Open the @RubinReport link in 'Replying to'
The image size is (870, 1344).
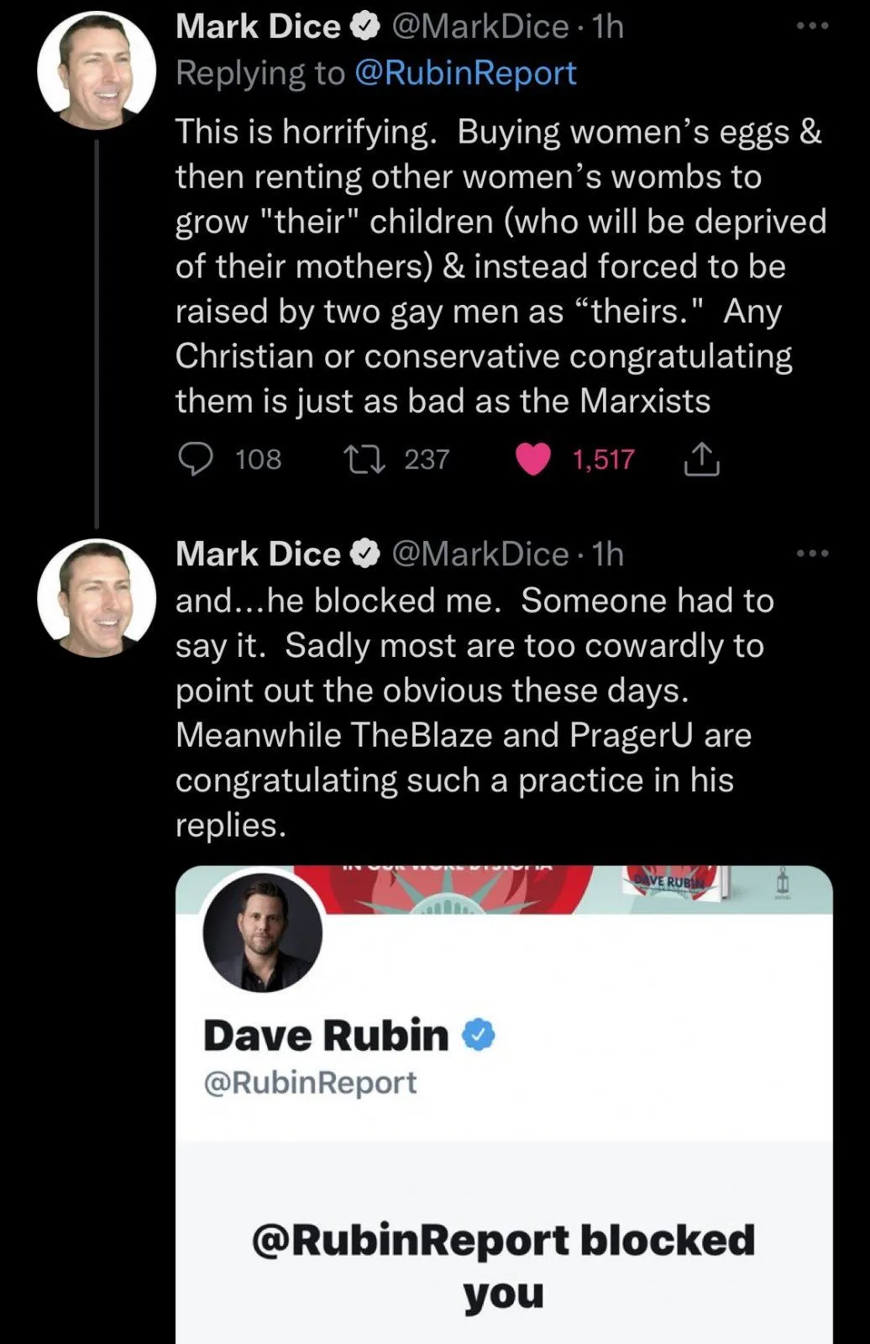pyautogui.click(x=465, y=73)
